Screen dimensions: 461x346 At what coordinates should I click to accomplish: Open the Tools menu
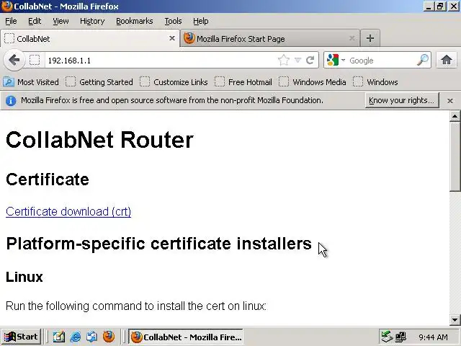coord(173,21)
